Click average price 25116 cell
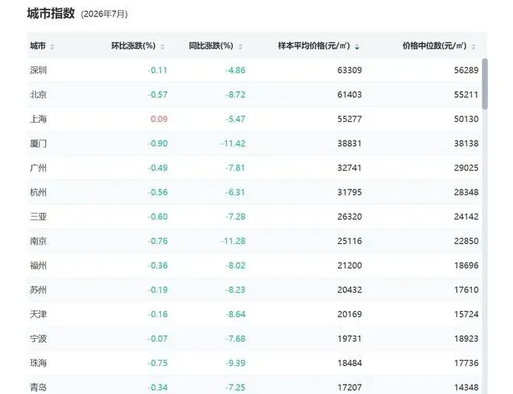513x394 pixels. click(350, 241)
